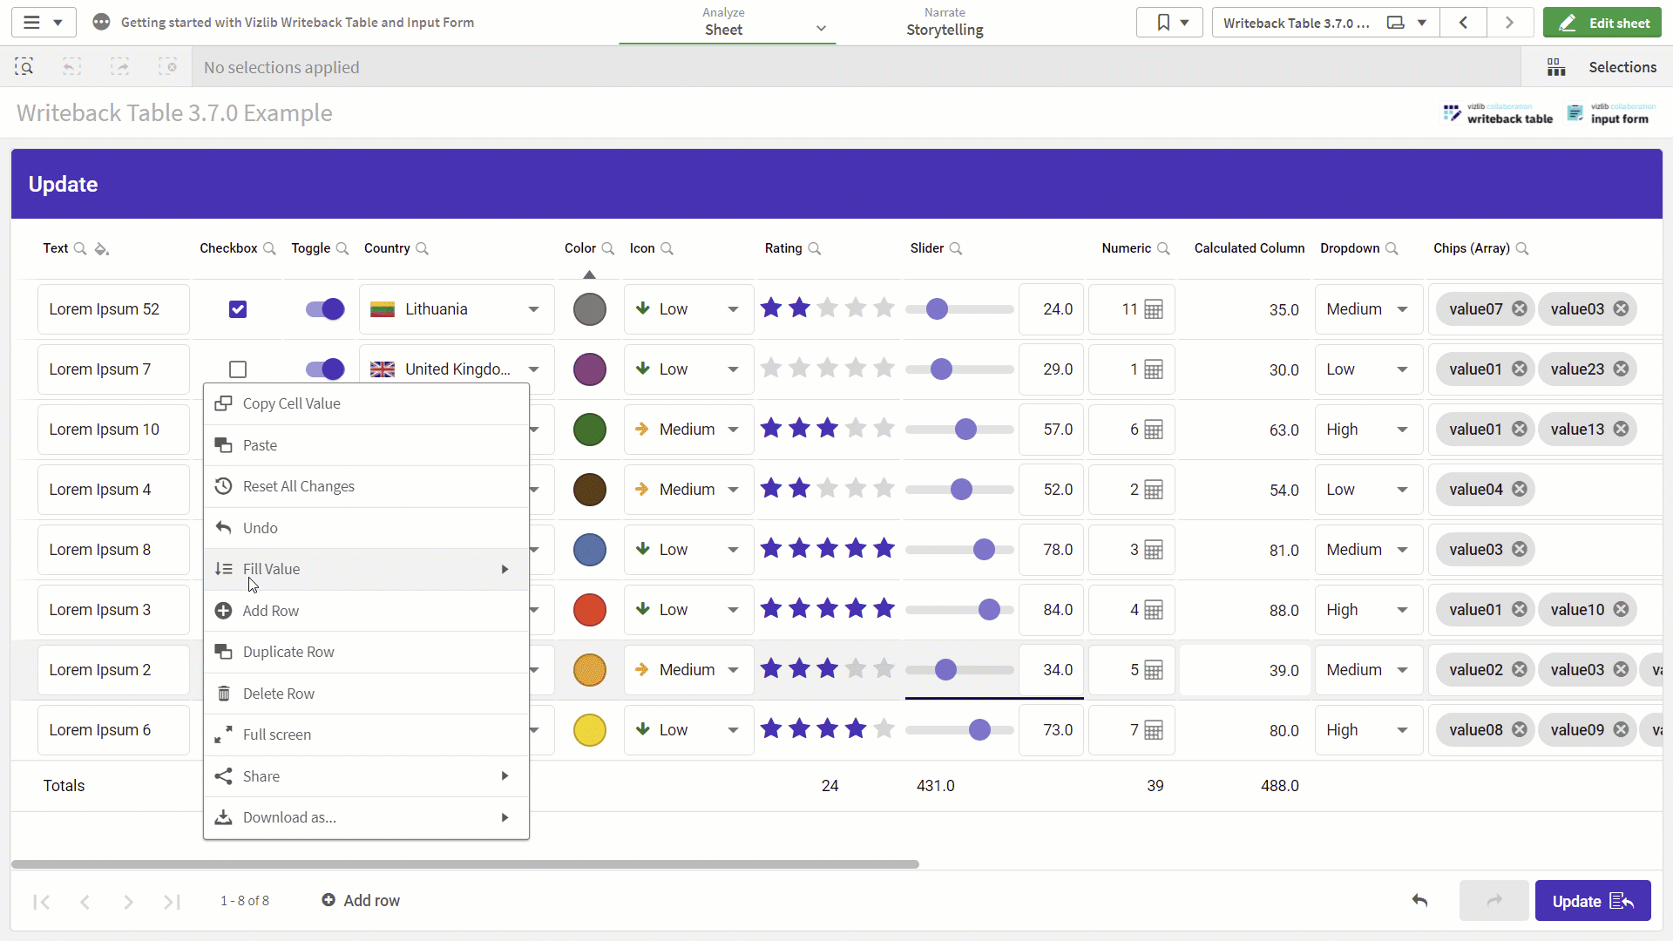Check the Lorem Ipsum 7 checkbox

238,369
